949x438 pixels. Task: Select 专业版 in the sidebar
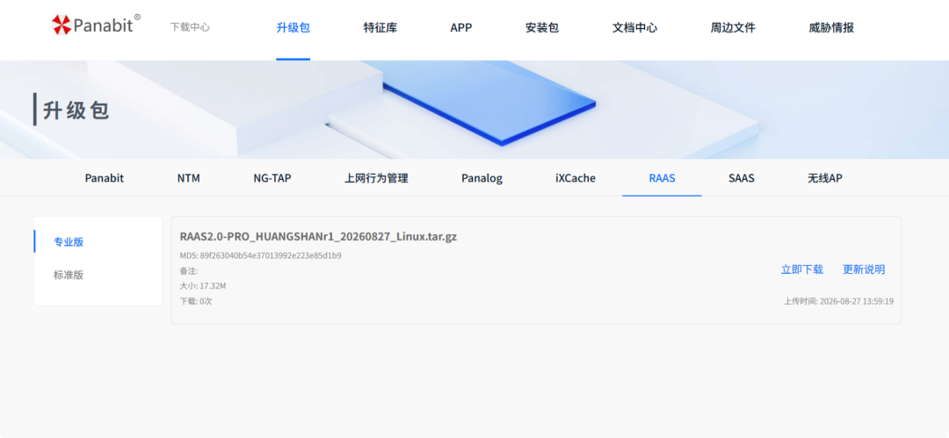pos(69,242)
